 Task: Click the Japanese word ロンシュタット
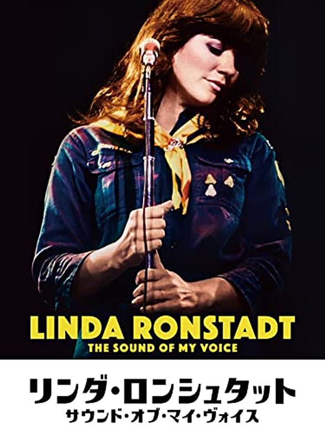210,391
